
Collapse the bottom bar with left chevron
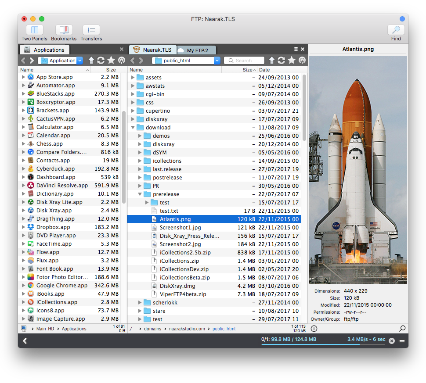pos(25,340)
